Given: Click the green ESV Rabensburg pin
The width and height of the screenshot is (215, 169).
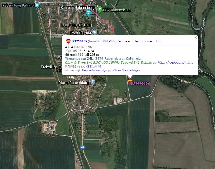Looking at the screenshot, I should (100, 10).
